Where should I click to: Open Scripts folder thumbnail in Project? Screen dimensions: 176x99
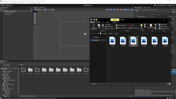(x=79, y=71)
